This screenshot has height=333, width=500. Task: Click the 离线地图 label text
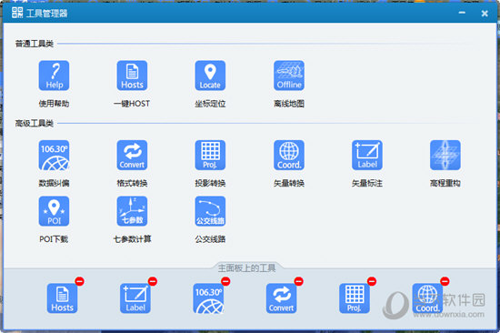tap(289, 104)
